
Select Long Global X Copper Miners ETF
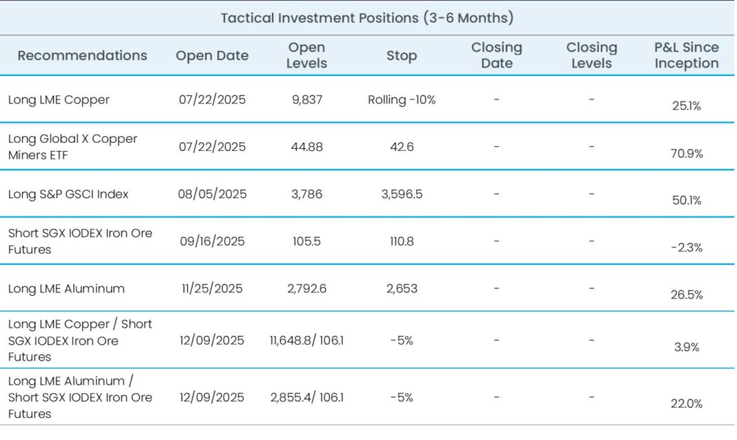72,147
